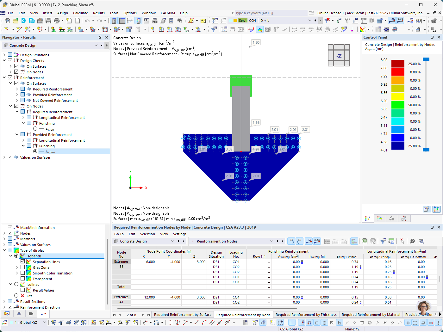This screenshot has width=443, height=332.
Task: Open the Concrete Design navigator dropdown
Action: [96, 46]
